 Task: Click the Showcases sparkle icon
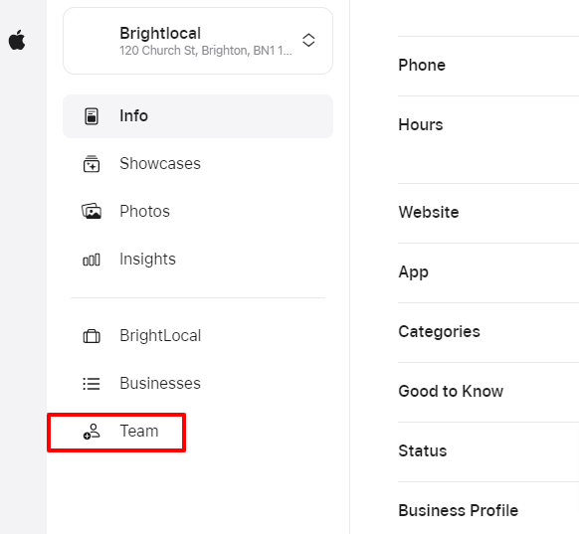92,164
